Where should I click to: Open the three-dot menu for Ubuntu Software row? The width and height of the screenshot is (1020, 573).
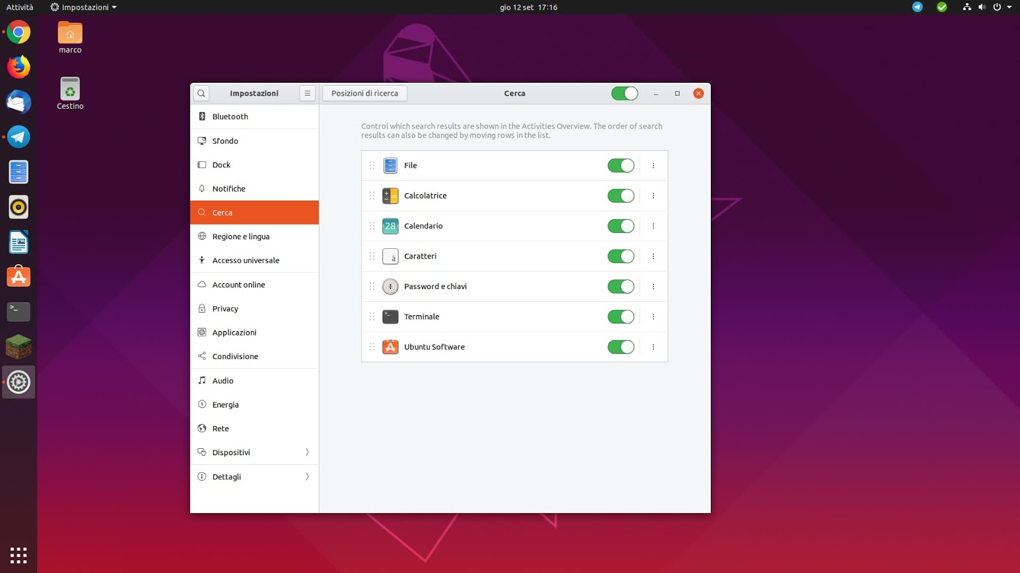(x=653, y=347)
